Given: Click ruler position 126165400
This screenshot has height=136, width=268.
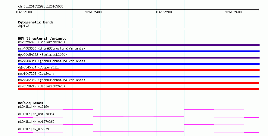Looking at the screenshot, I should click(x=93, y=12).
